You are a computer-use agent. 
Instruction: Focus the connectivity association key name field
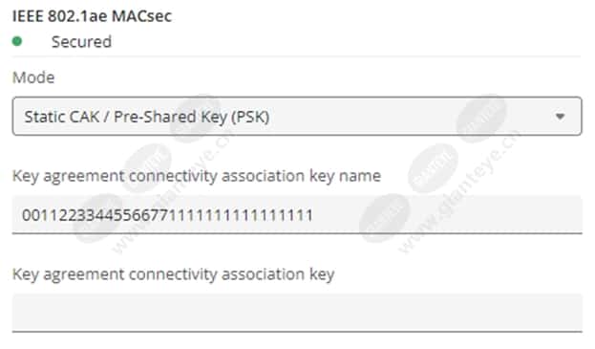(x=297, y=214)
